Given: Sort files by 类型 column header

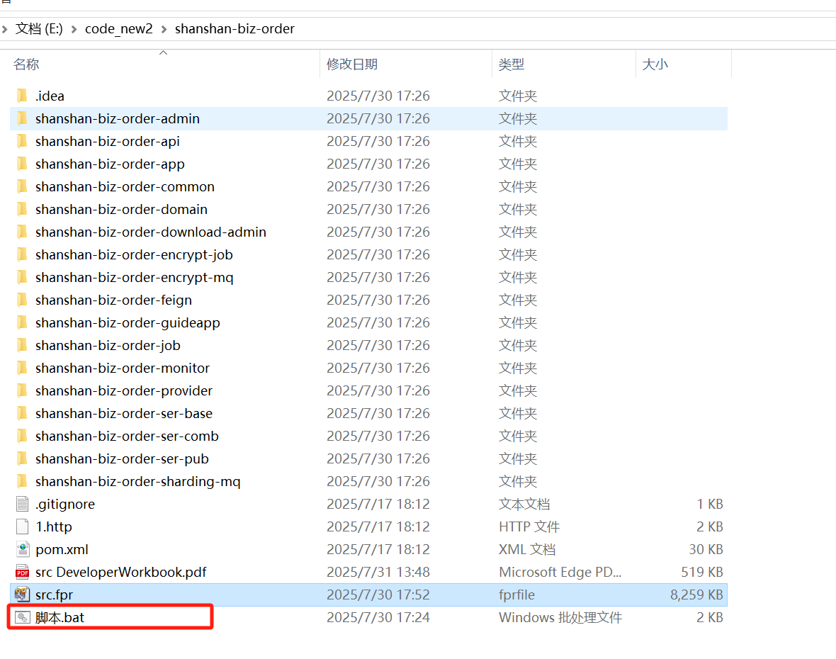Looking at the screenshot, I should (512, 64).
